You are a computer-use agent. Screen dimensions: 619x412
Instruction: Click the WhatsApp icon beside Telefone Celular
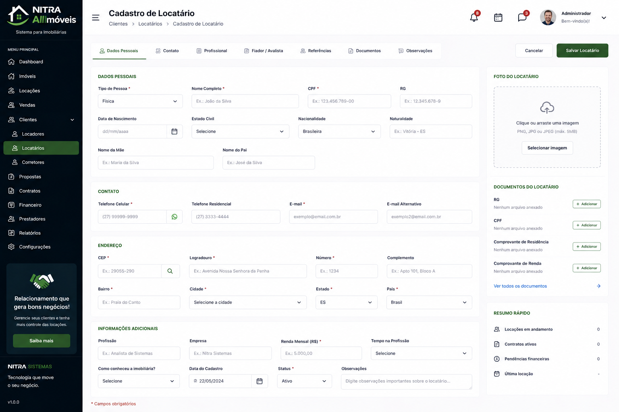[x=174, y=216]
